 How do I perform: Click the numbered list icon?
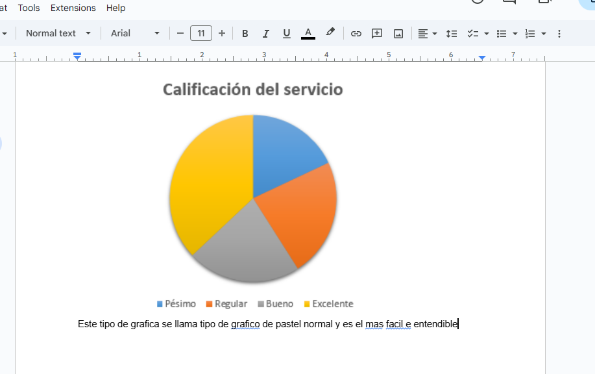530,34
